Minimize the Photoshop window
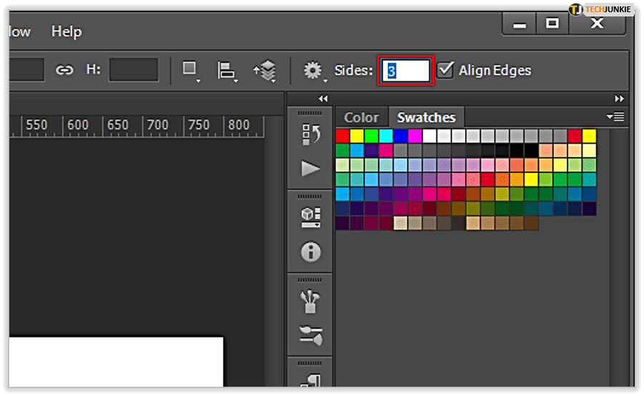The height and width of the screenshot is (396, 644). pos(519,24)
